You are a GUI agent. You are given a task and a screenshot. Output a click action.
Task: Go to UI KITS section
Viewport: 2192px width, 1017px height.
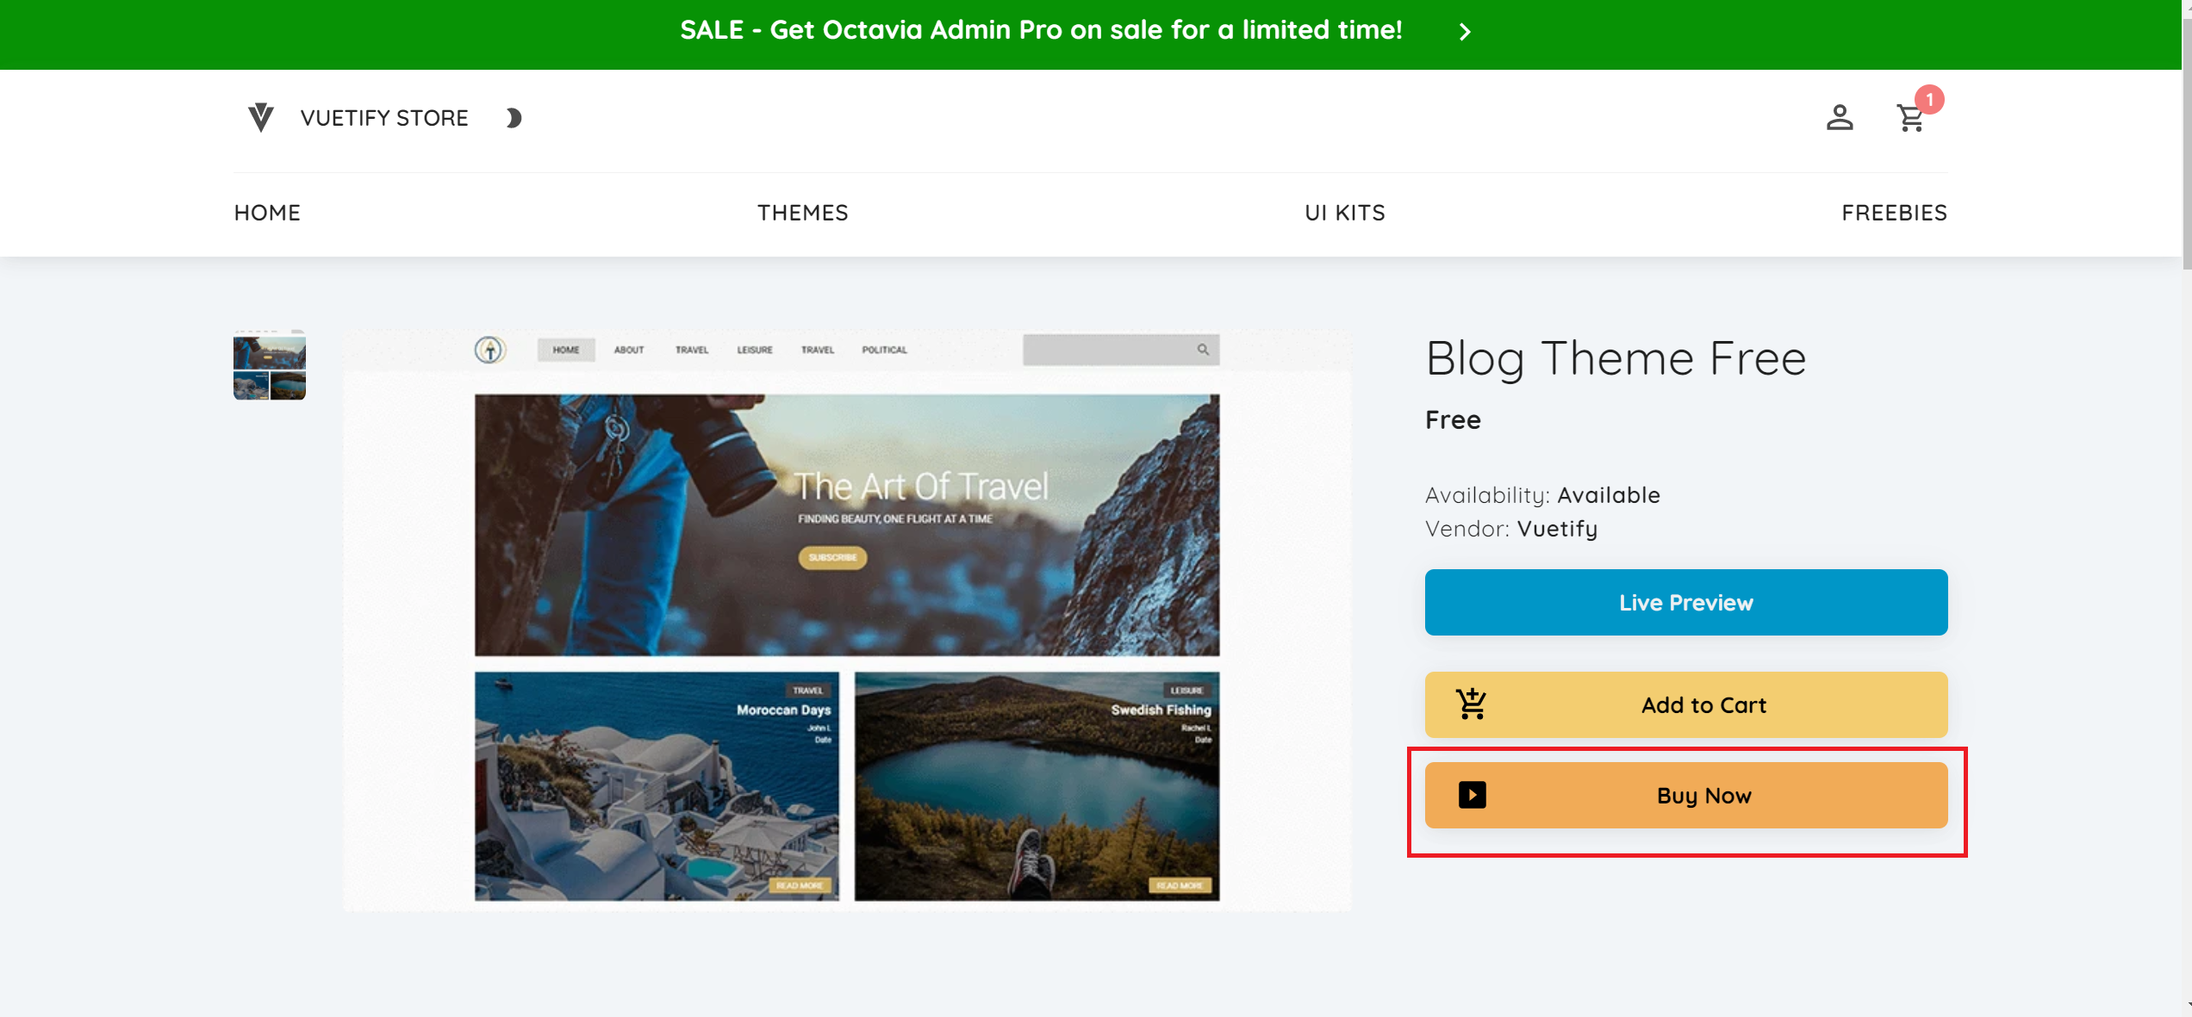pos(1344,213)
